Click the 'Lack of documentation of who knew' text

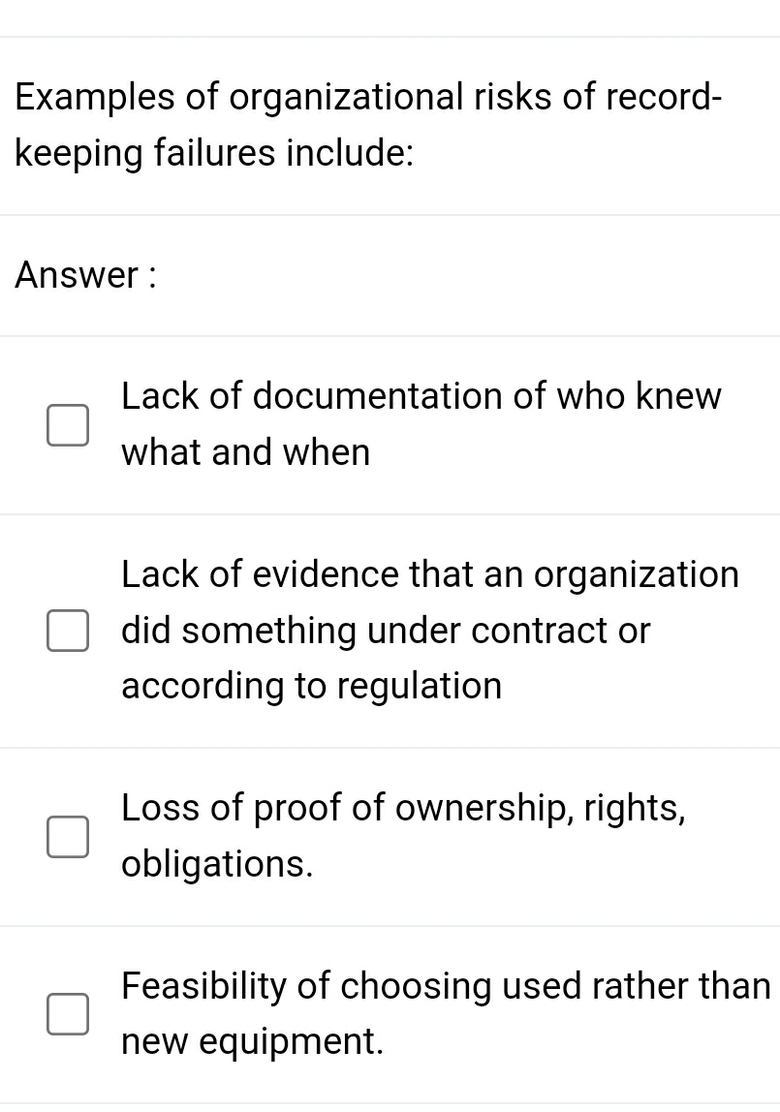click(421, 396)
